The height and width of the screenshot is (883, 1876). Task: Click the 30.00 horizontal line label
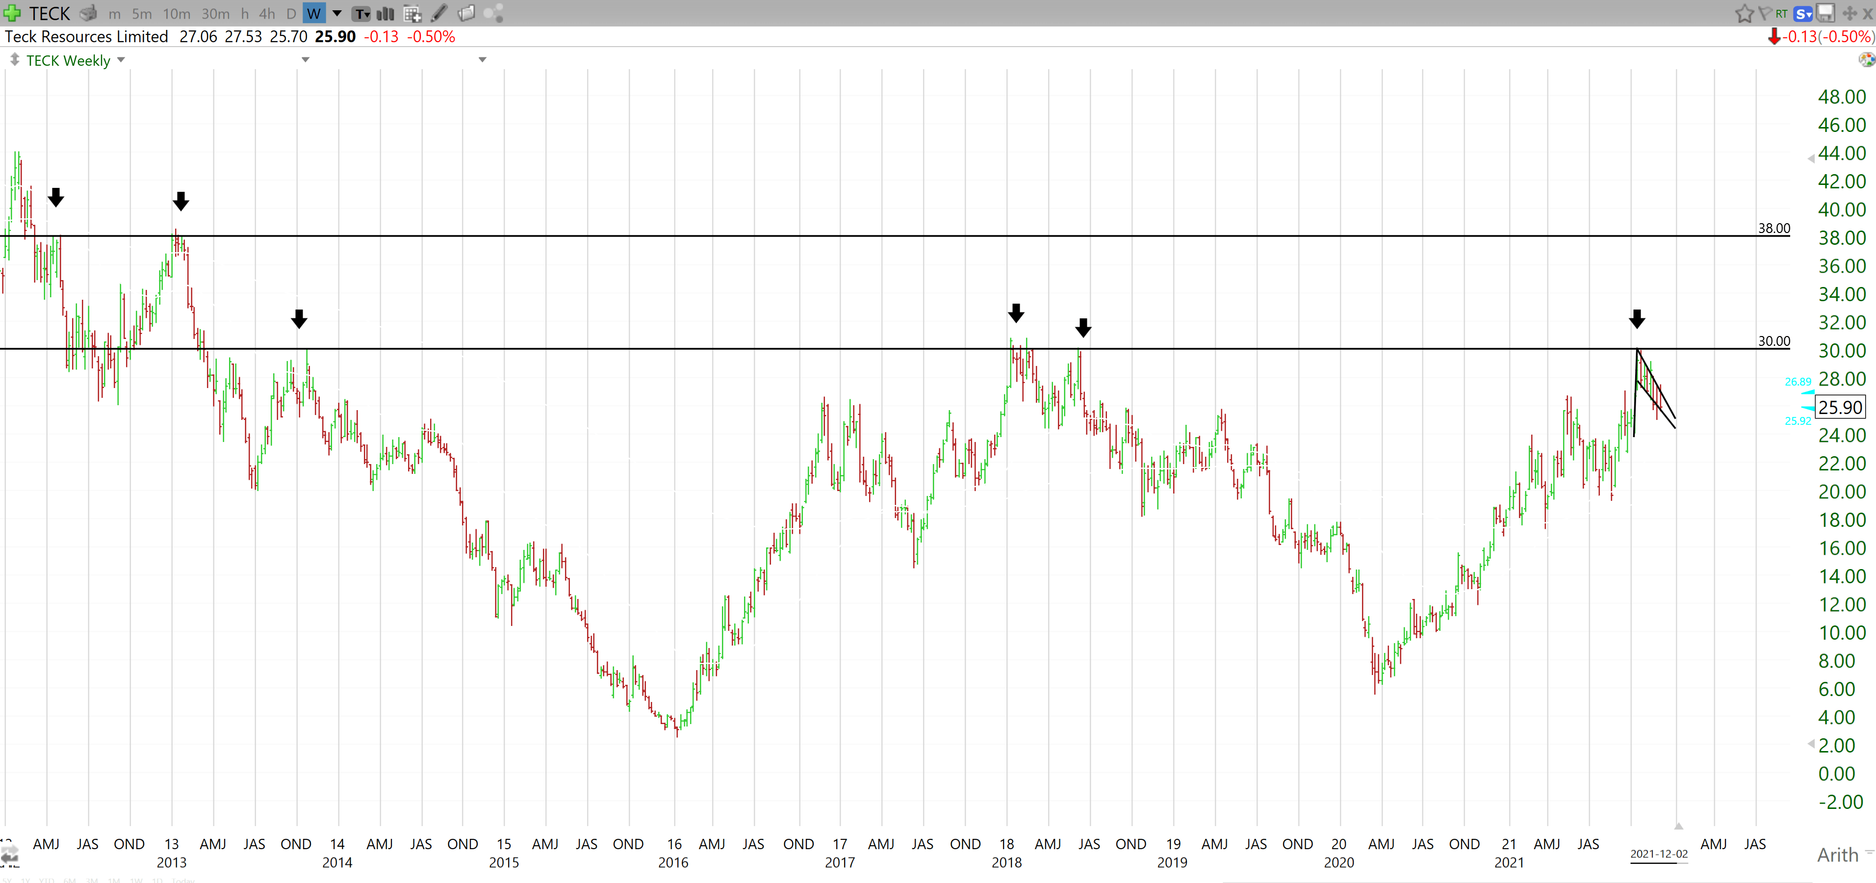1774,341
